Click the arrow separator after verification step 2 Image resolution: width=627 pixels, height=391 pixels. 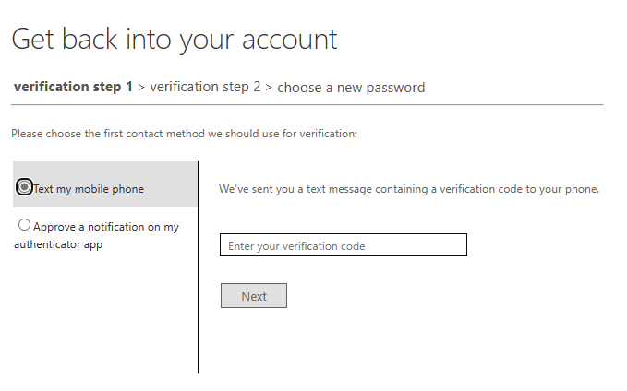(269, 87)
